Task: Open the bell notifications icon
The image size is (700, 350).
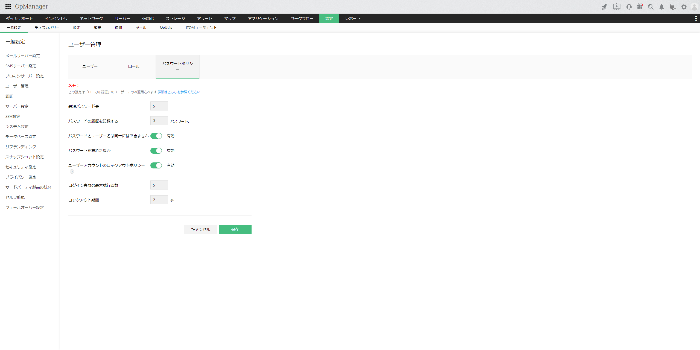Action: click(662, 7)
